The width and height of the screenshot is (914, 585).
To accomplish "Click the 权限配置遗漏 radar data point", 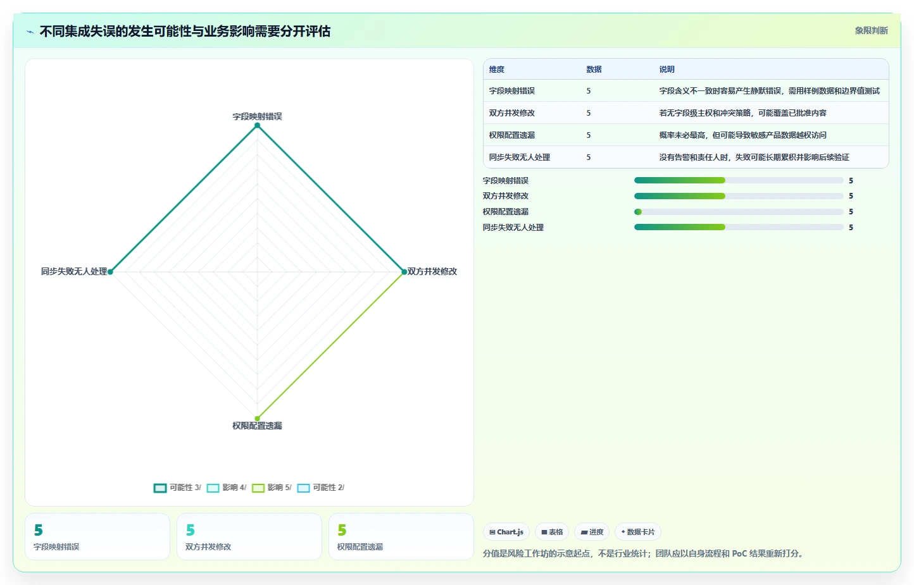I will 257,418.
